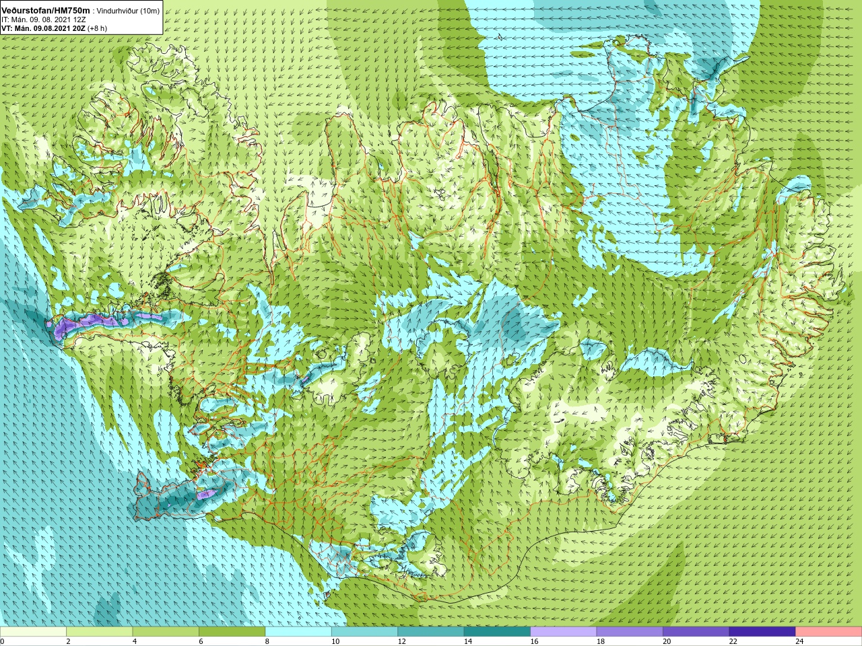
Task: Click the light cyan 8–10 legend swatch
Action: coord(298,632)
